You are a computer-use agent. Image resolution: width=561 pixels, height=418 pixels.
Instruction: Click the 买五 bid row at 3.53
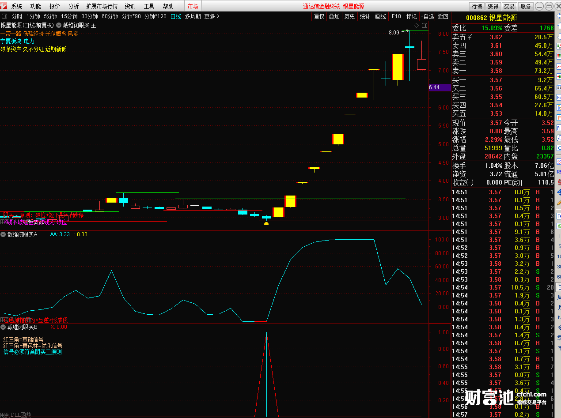click(x=503, y=113)
